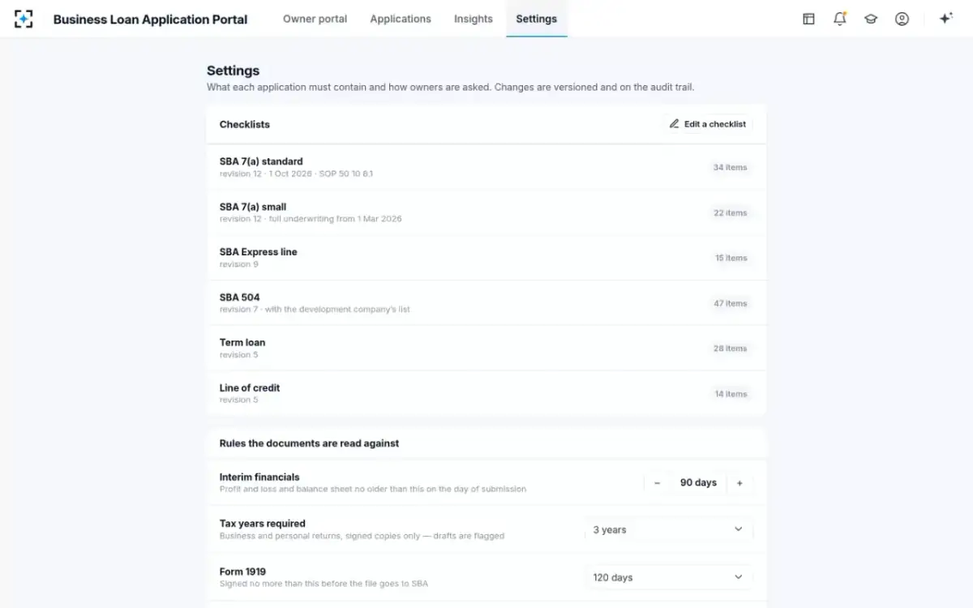Open the SBA 7(a) standard checklist
973x608 pixels.
pyautogui.click(x=486, y=167)
